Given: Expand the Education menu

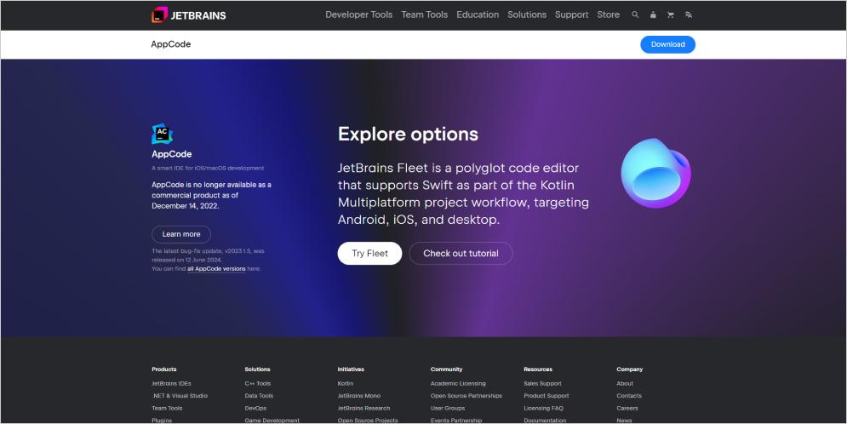Looking at the screenshot, I should click(x=478, y=14).
